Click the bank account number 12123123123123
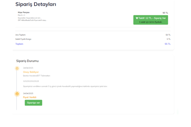This screenshot has height=127, width=191. pyautogui.click(x=31, y=81)
